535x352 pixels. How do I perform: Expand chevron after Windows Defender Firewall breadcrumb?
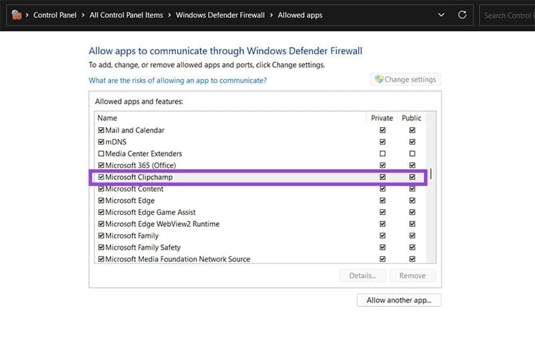click(272, 15)
